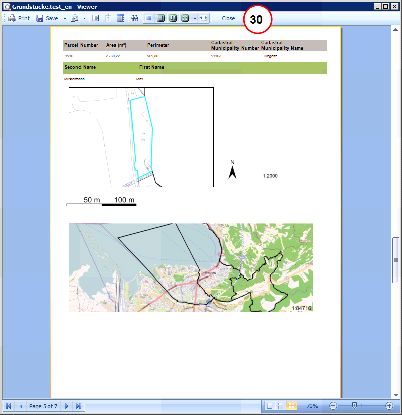
Task: Click municipality number 91103
Action: click(x=216, y=56)
